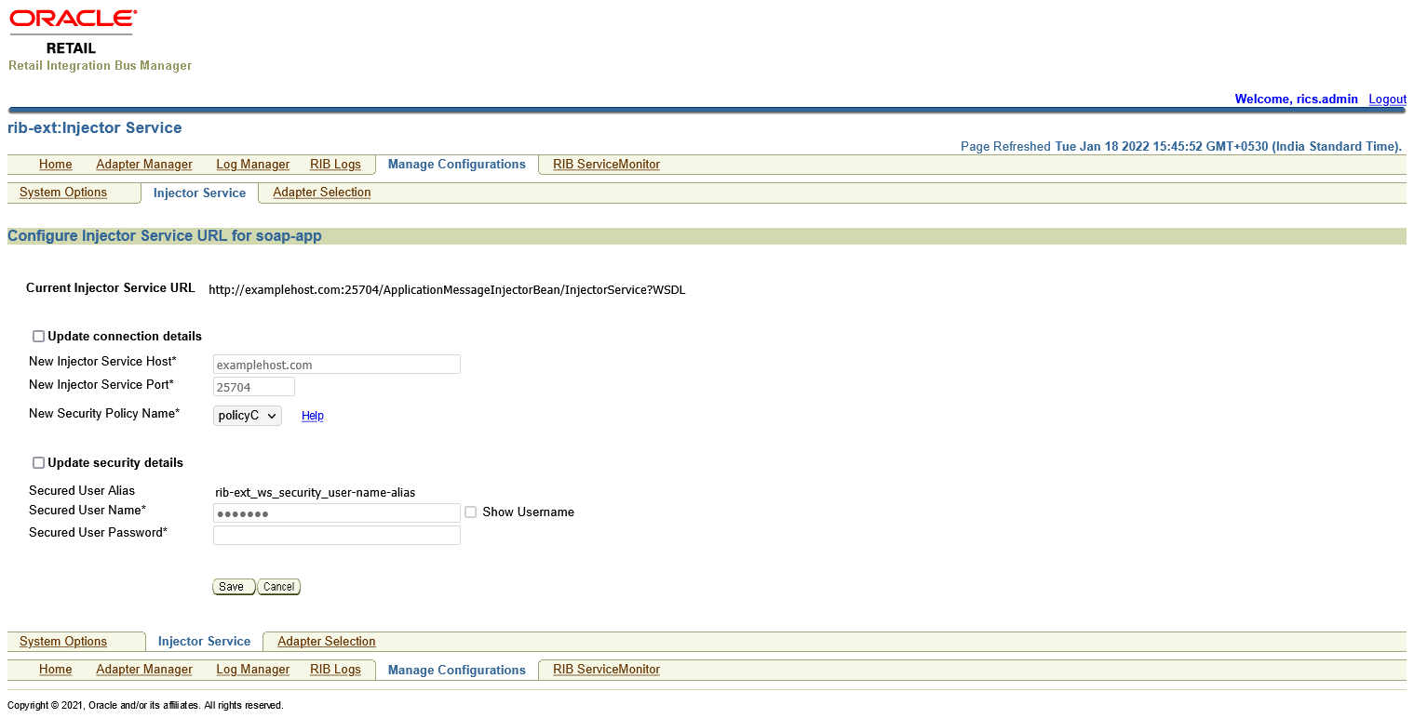
Task: Click the Cancel button
Action: click(x=277, y=586)
